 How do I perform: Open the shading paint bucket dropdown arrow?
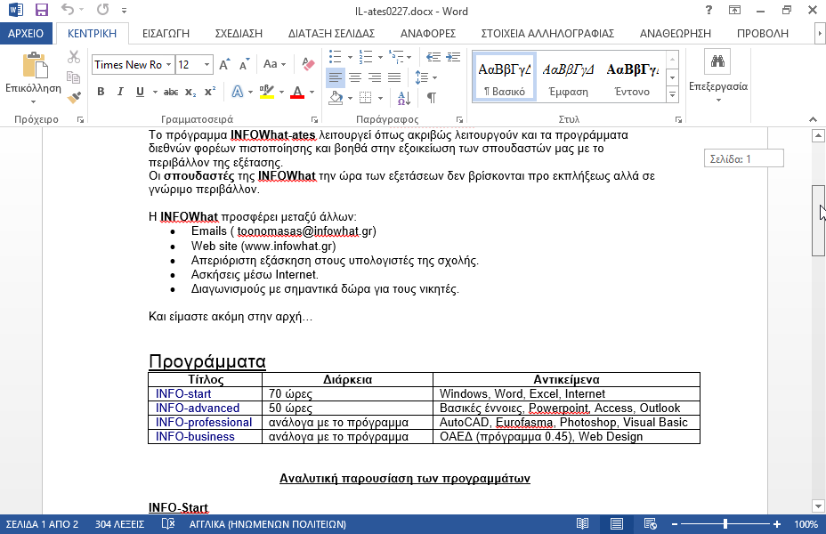[x=350, y=98]
